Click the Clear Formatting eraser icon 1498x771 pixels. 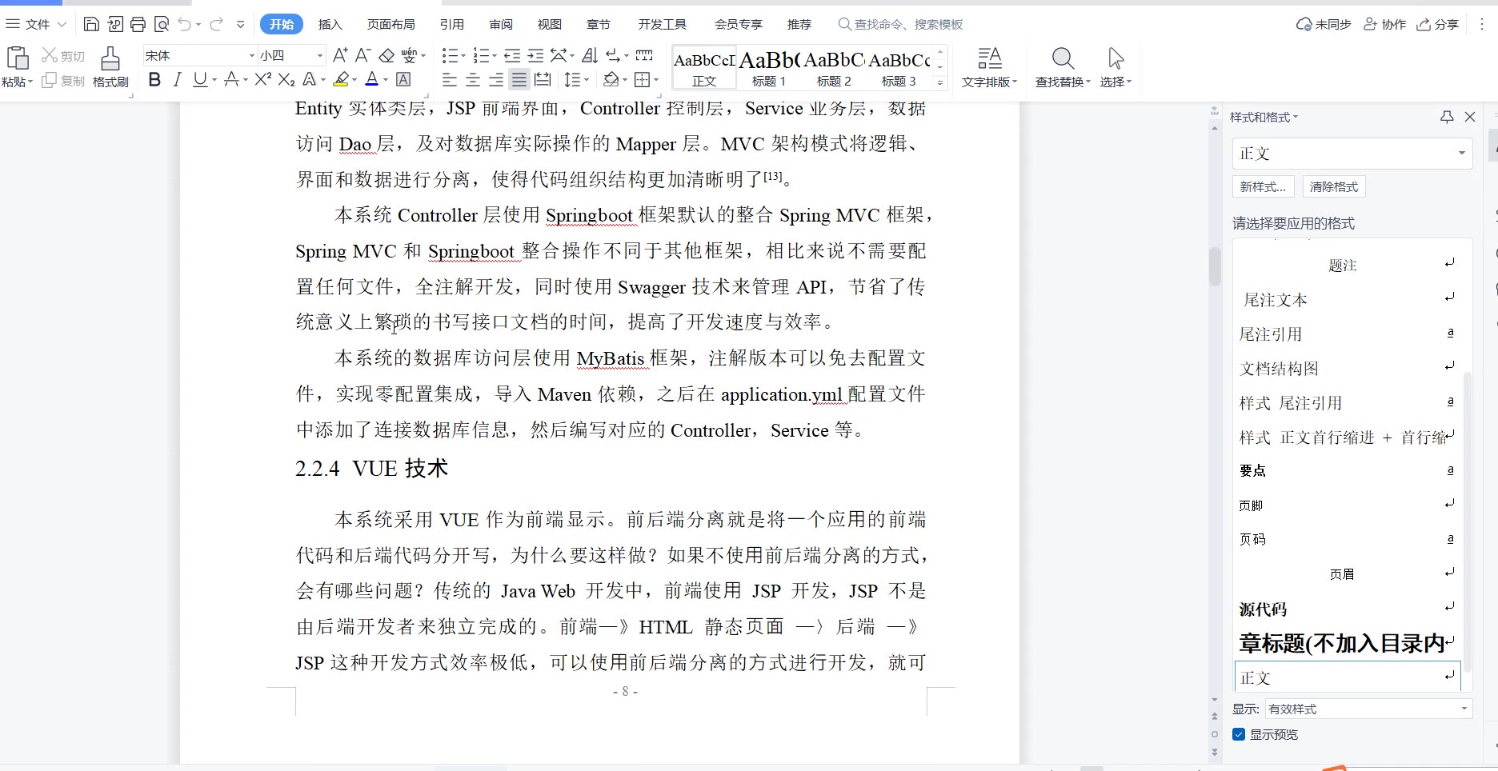point(387,55)
